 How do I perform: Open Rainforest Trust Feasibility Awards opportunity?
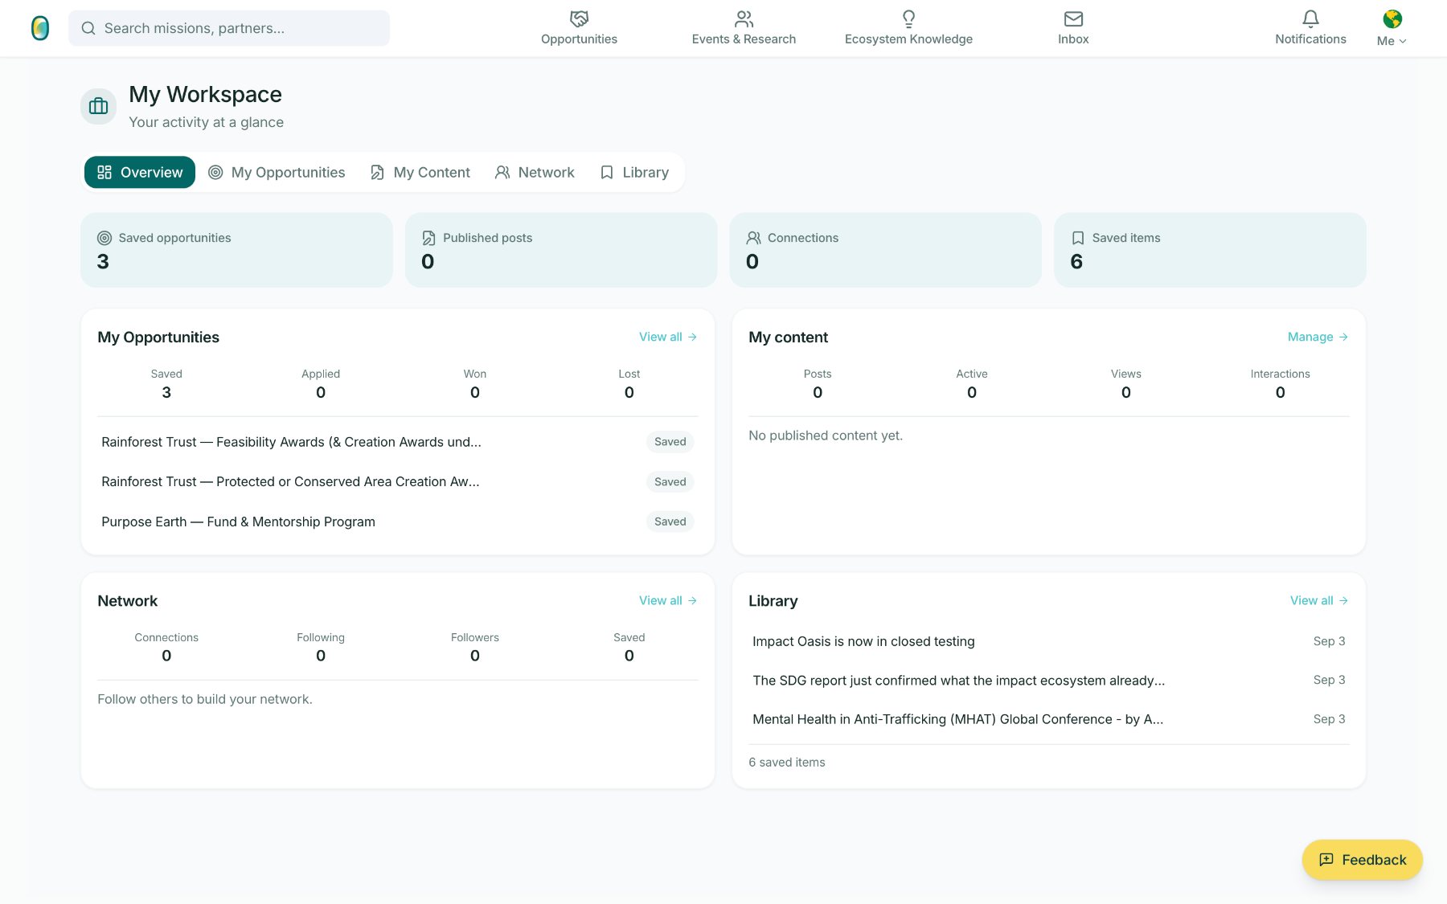pos(398,442)
